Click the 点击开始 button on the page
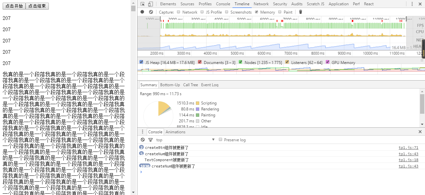425x195 pixels. click(x=14, y=6)
